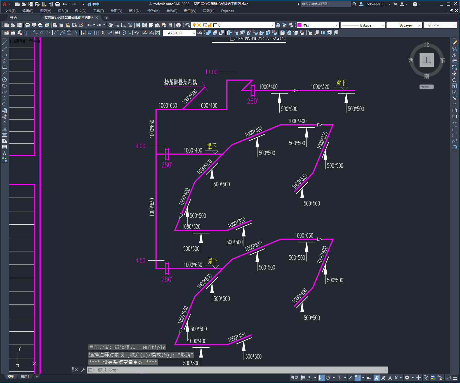
Task: Toggle Ortho mode in status bar
Action: click(x=321, y=378)
